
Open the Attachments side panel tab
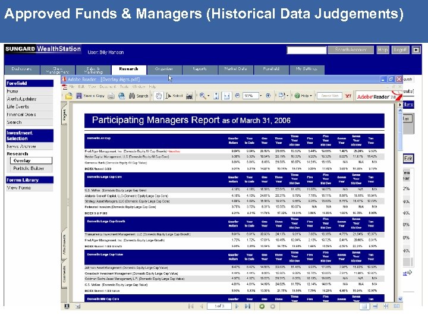64,245
